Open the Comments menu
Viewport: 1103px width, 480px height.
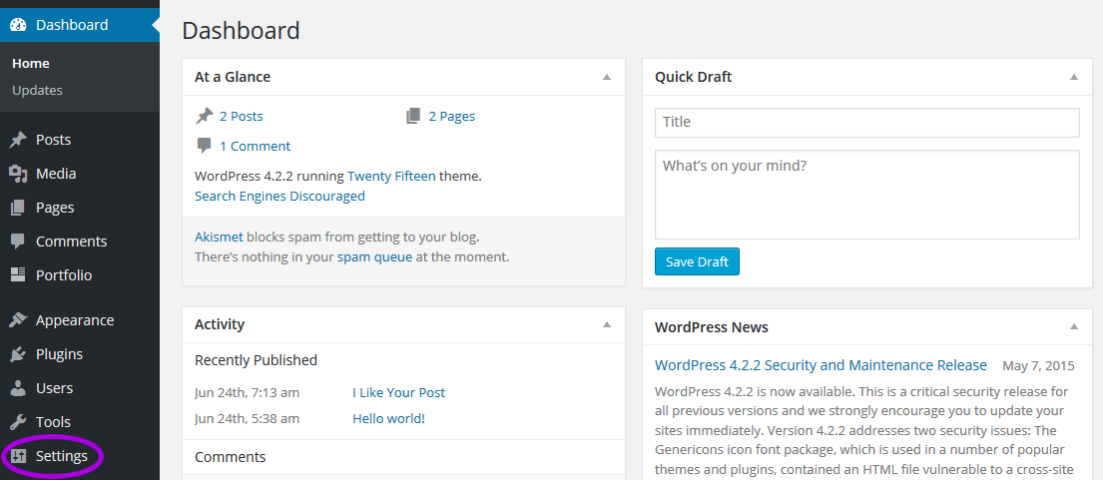[x=80, y=241]
